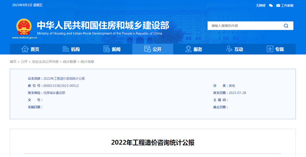Viewport: 306px width, 157px height.
Task: Click the headset icon for 服务
Action: (188, 49)
